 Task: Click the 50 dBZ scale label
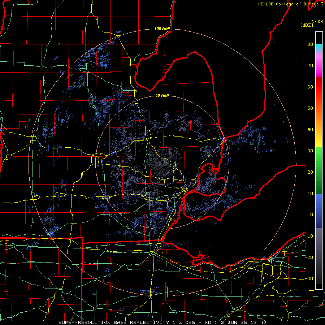(310, 108)
